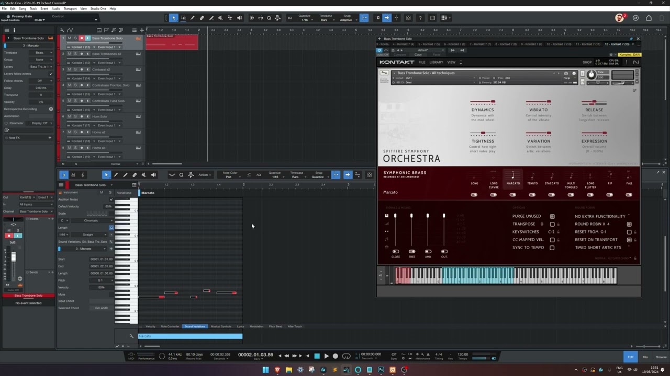
Task: Switch to Pitch Bend lane tab
Action: 275,326
